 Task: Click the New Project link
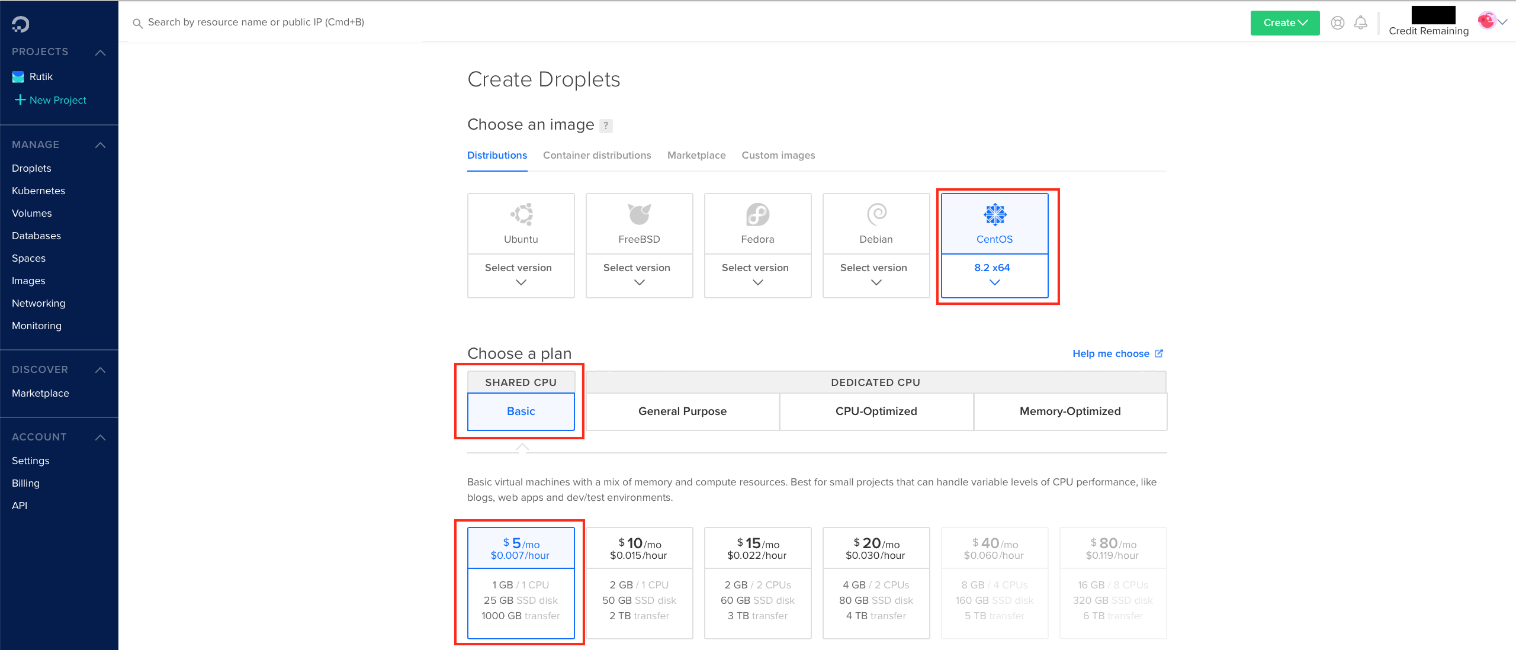[58, 100]
